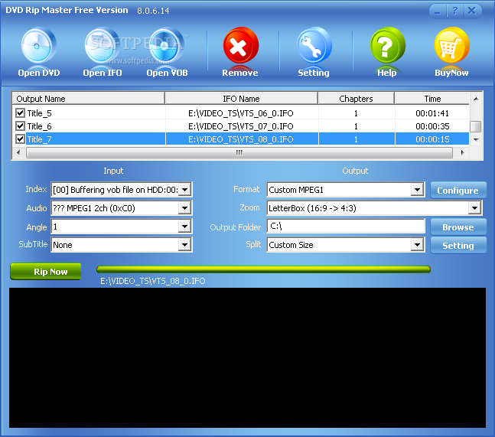Expand the Audio dropdown
This screenshot has height=437, width=495.
pyautogui.click(x=185, y=207)
